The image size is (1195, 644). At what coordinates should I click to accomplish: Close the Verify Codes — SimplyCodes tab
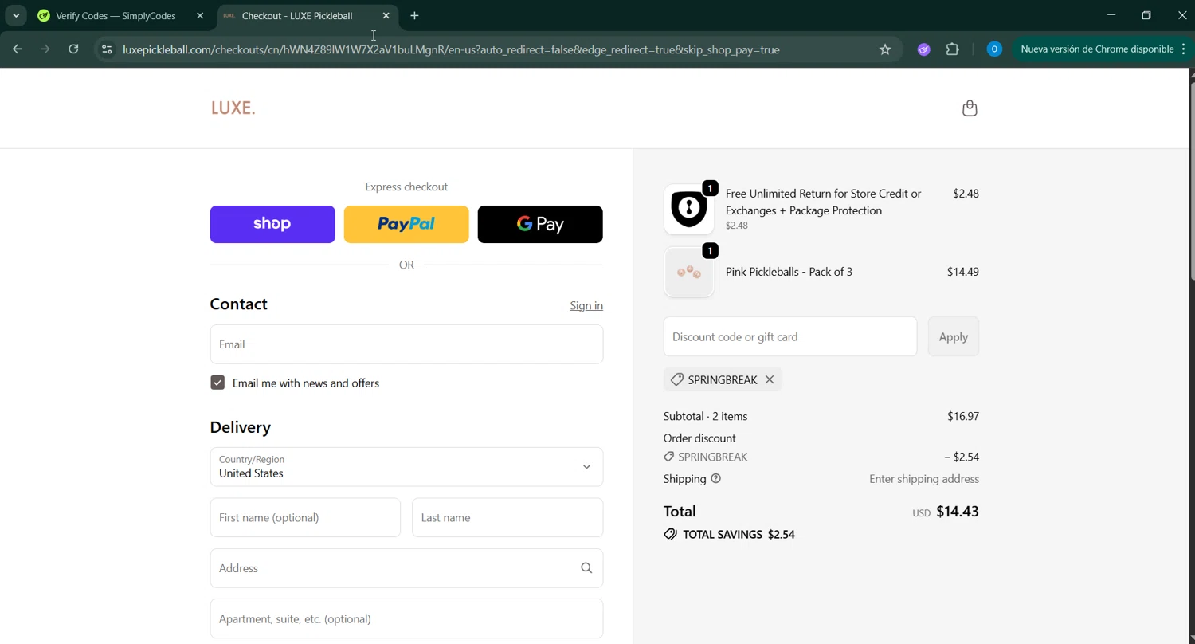[200, 16]
